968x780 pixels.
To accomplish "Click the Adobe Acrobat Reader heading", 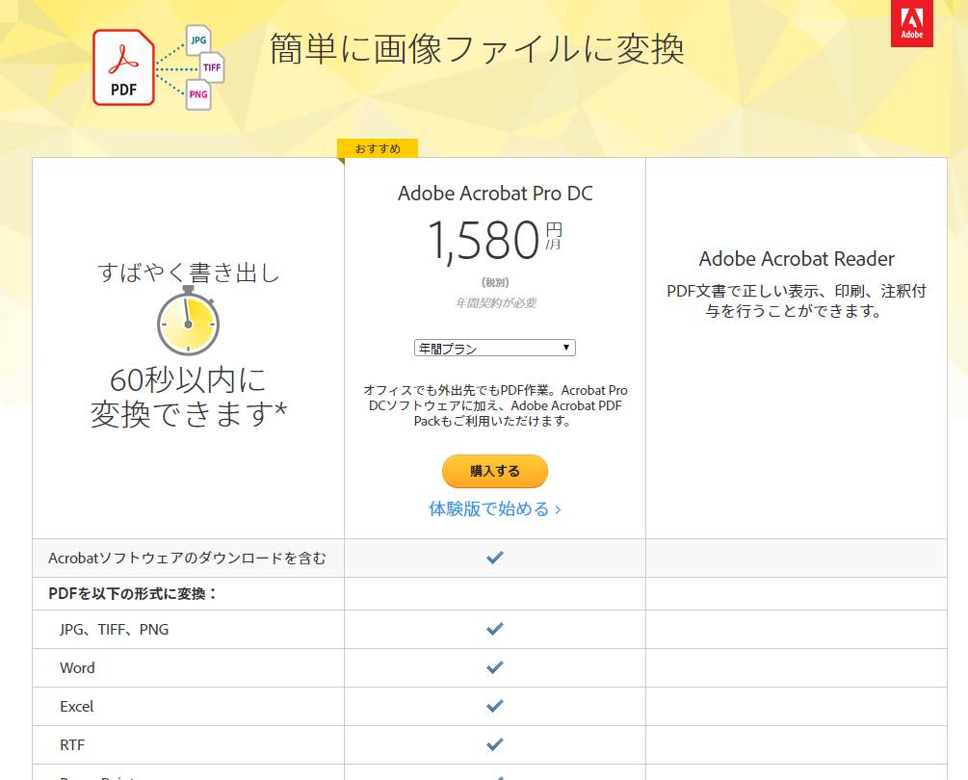I will click(x=797, y=259).
